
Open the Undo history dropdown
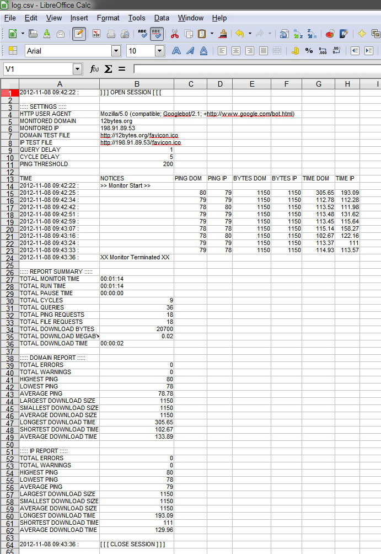250,34
